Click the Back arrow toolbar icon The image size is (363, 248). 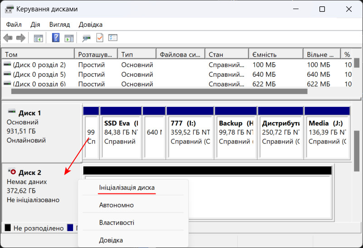click(x=8, y=38)
